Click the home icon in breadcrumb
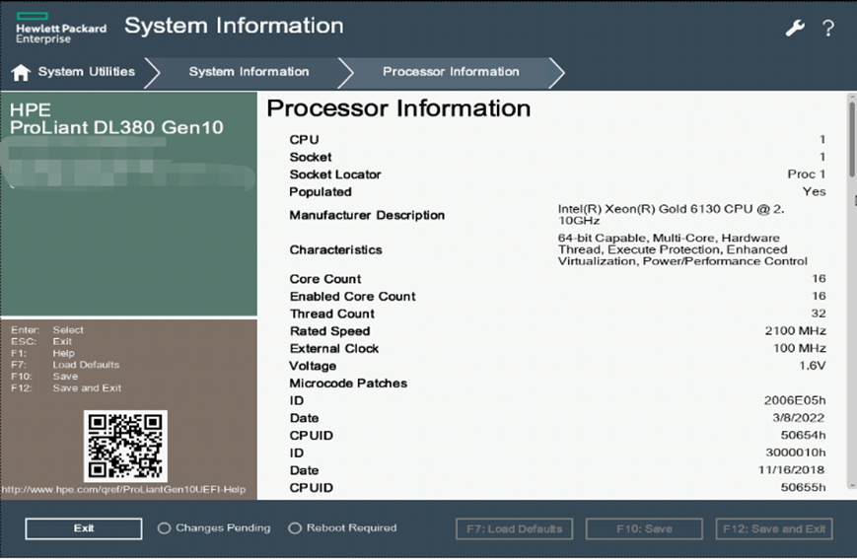 click(21, 72)
